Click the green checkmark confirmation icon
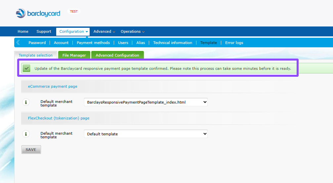Screen dimensions: 333x183 coord(26,68)
